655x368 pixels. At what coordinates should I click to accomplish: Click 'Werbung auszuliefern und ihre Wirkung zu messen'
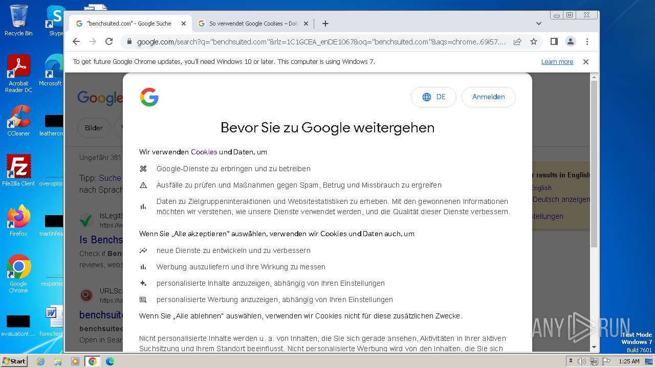[x=241, y=267]
